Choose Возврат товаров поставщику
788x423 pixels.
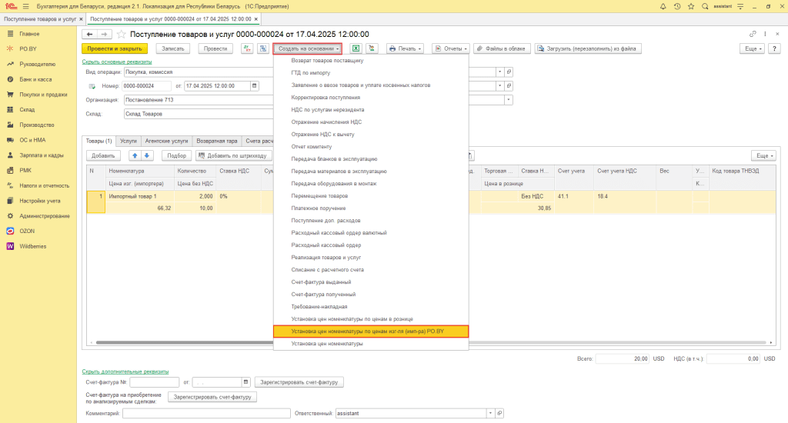327,60
